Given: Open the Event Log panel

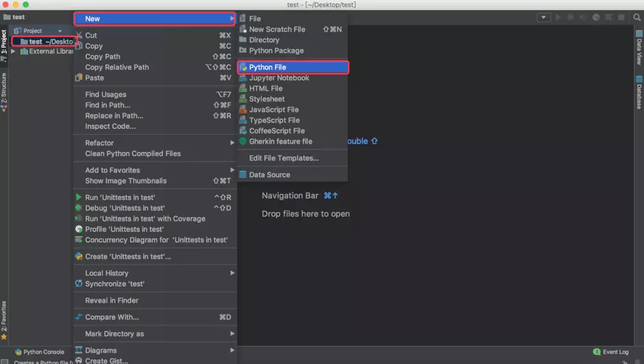Looking at the screenshot, I should [611, 352].
